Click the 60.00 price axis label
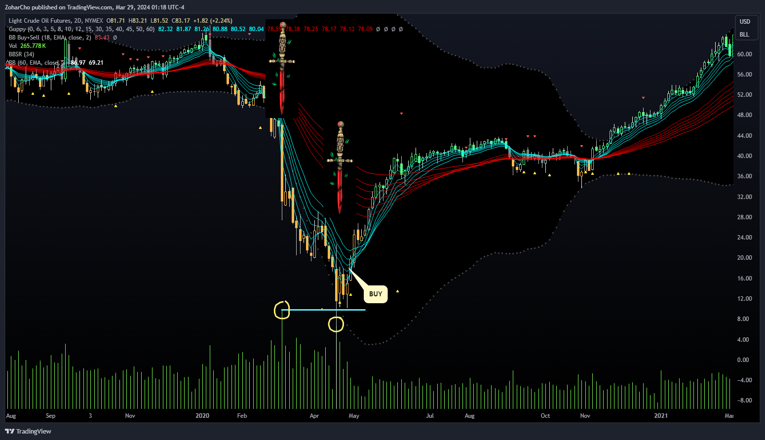The image size is (765, 440). point(744,54)
